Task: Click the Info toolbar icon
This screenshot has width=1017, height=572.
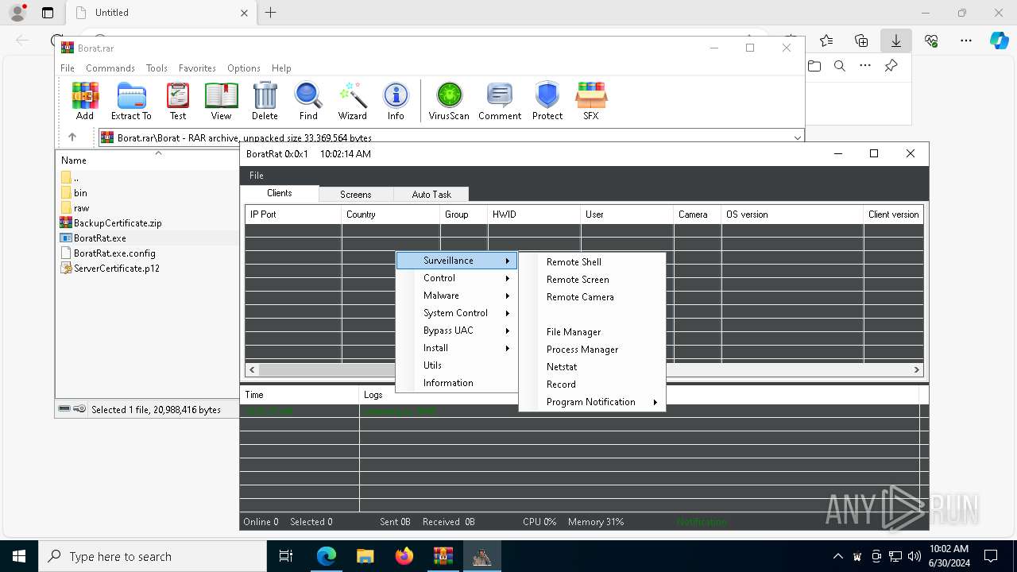Action: pyautogui.click(x=396, y=101)
